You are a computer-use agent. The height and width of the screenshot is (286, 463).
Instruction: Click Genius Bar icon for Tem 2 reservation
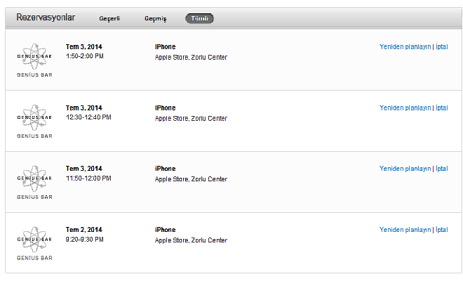click(x=34, y=243)
